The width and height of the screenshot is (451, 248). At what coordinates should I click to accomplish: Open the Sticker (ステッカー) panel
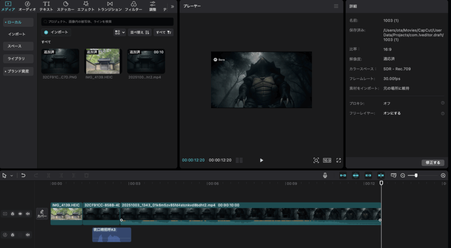[66, 6]
